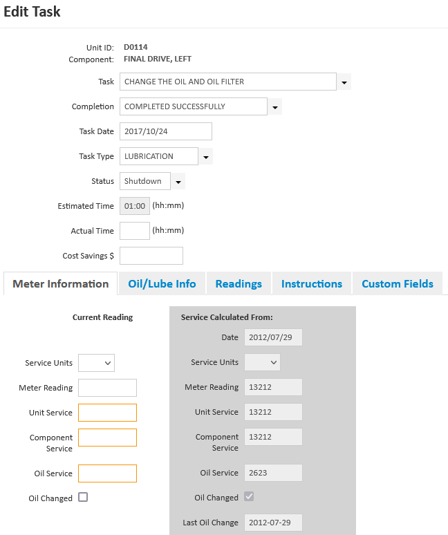The image size is (448, 535).
Task: Tick the Oil Changed checkbox under Current Reading
Action: click(83, 497)
